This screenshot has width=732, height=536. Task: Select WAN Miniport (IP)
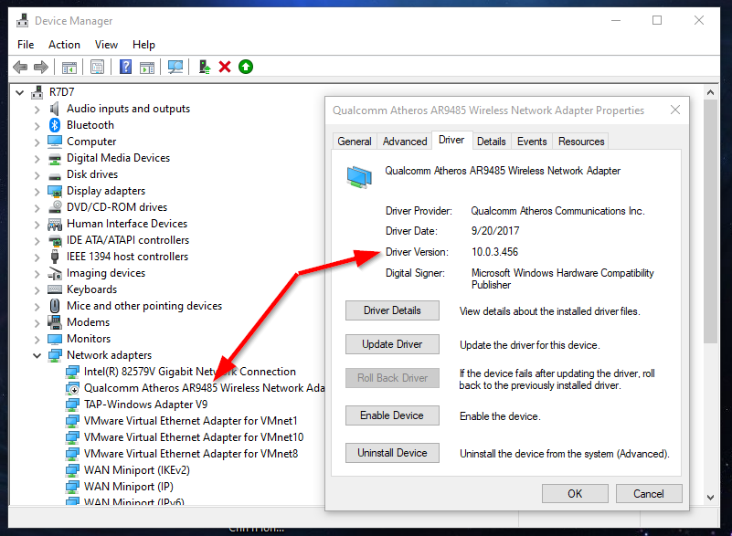click(x=128, y=487)
